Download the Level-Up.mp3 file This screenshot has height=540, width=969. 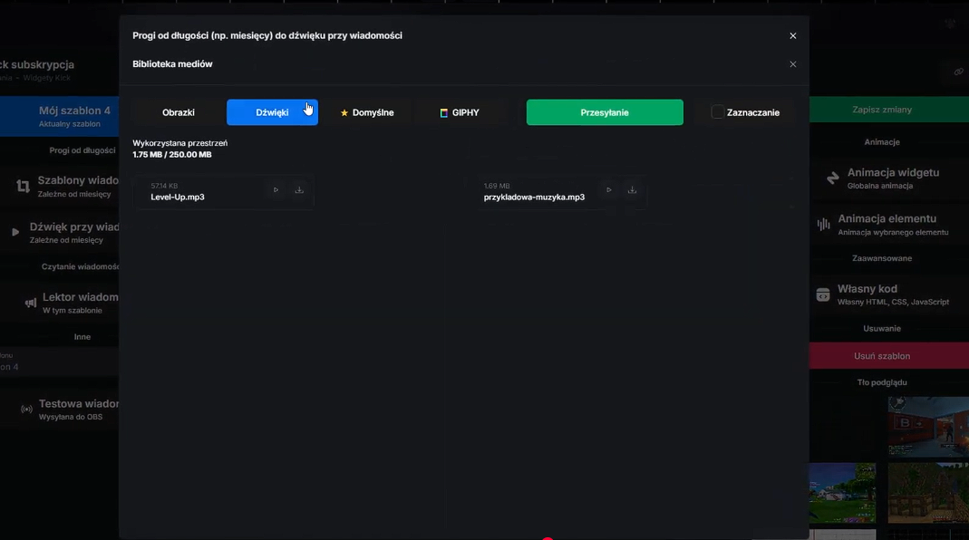299,190
